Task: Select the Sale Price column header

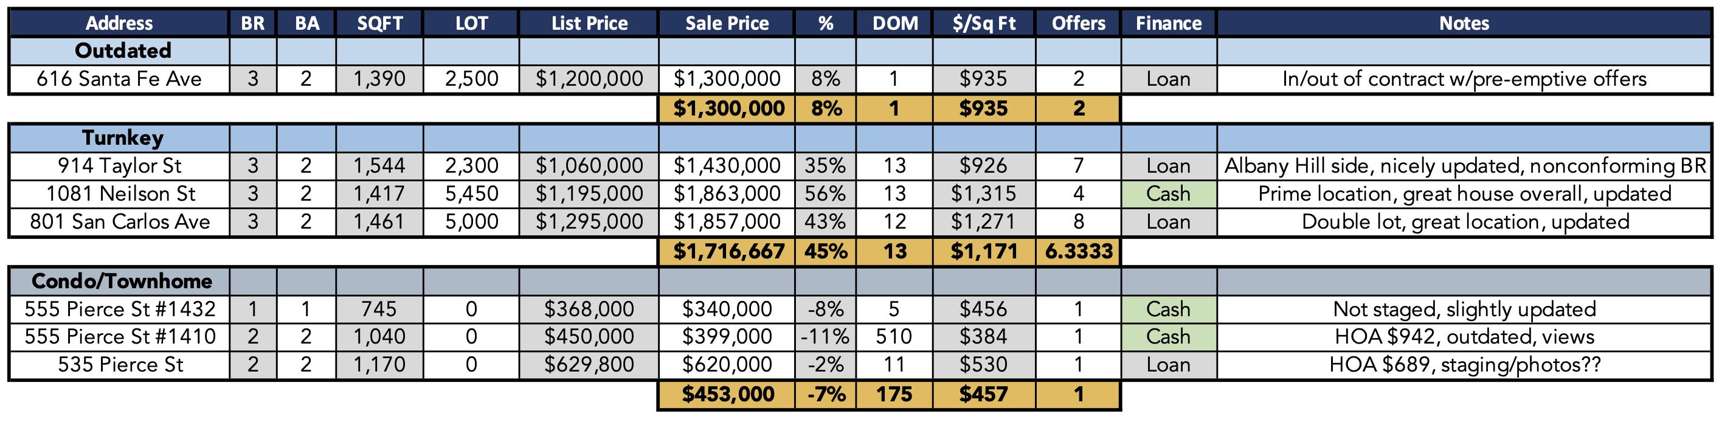Action: [x=727, y=23]
